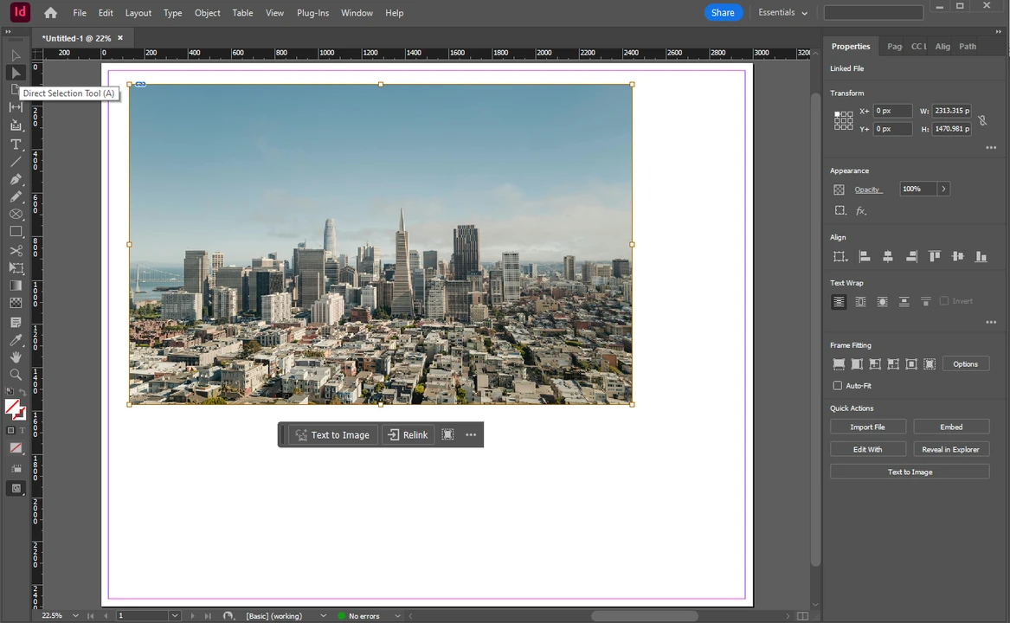Click the Fill and Stroke swatch

(x=14, y=408)
